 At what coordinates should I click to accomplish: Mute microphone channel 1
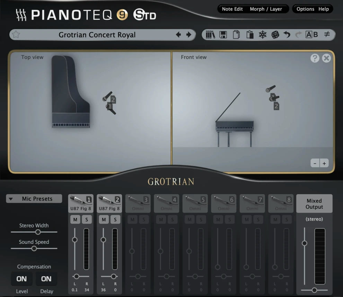[75, 219]
